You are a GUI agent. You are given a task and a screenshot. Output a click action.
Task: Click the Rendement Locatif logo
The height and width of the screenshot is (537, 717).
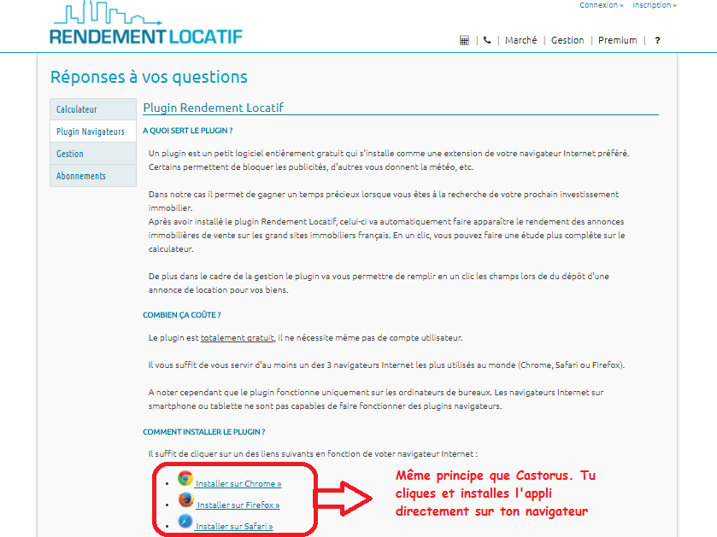[x=146, y=24]
